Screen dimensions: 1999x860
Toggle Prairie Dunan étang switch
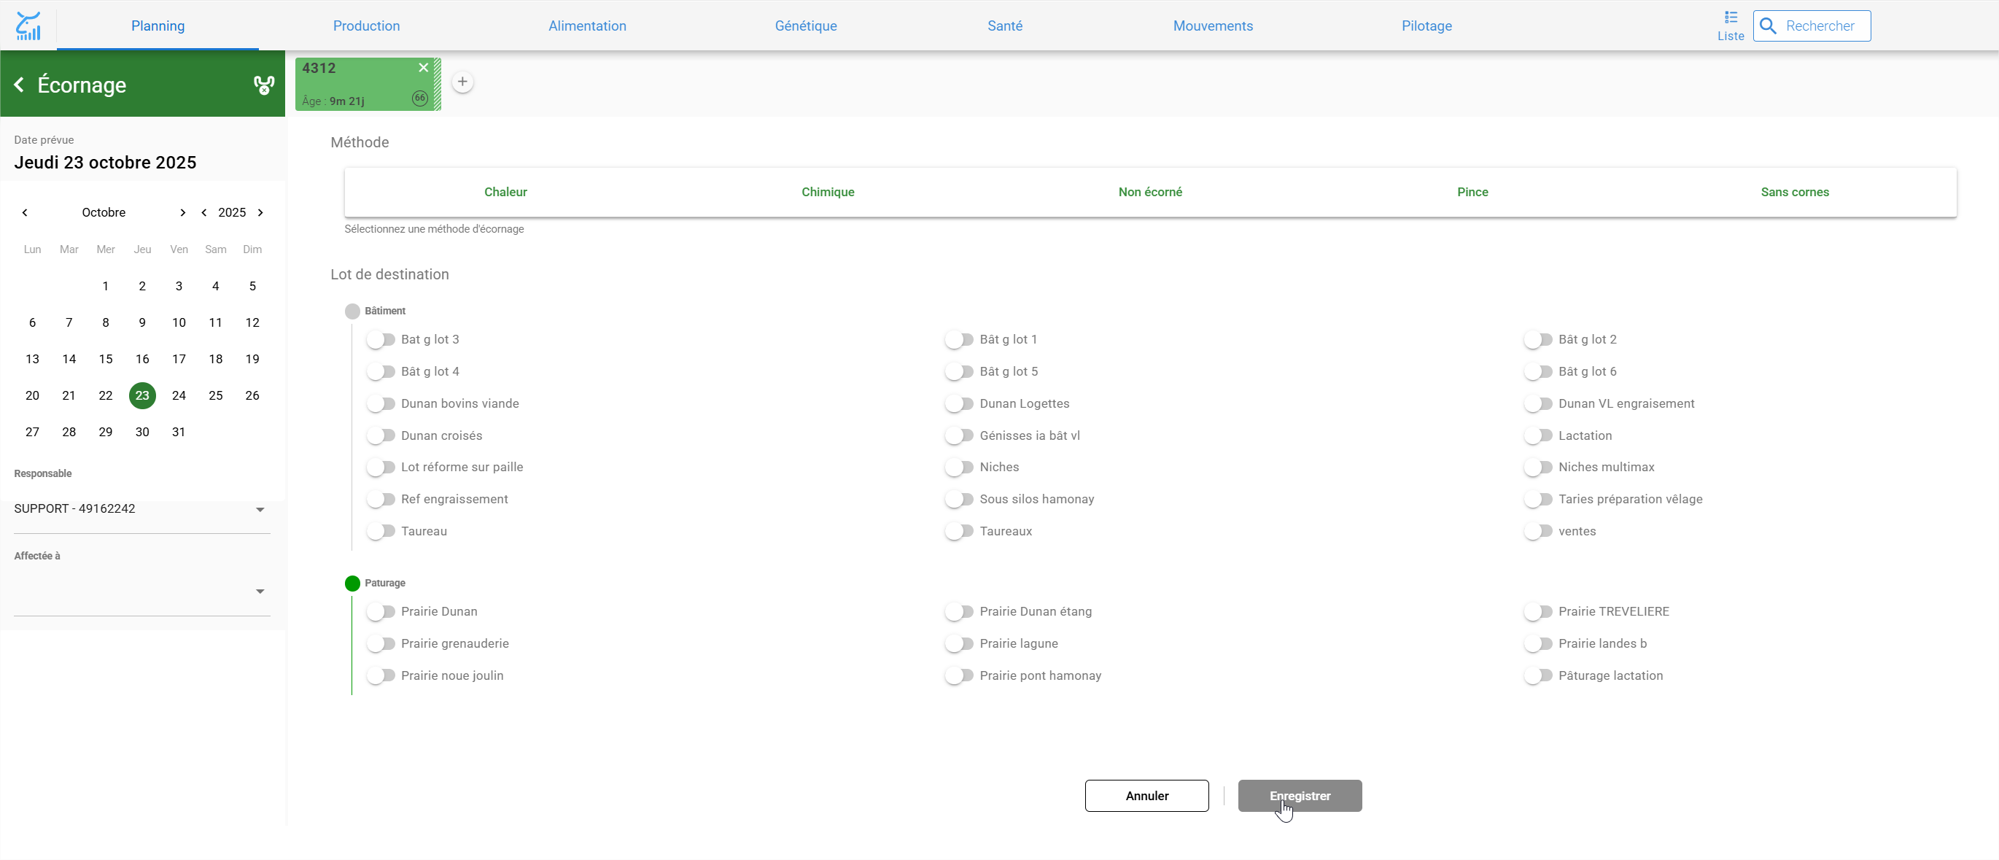click(x=959, y=611)
